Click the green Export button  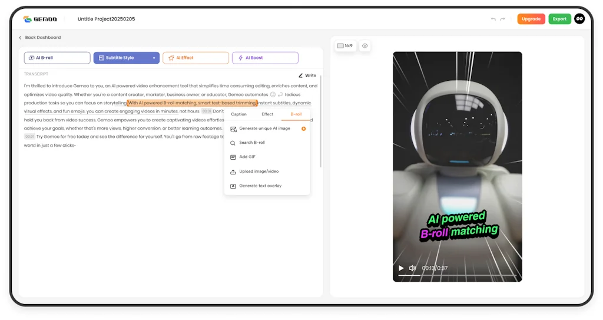(x=559, y=19)
